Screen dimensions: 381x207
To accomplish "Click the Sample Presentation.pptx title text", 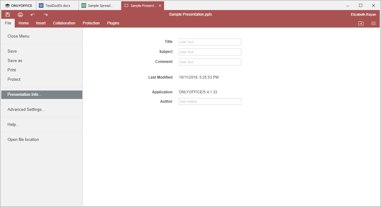I will 191,14.
